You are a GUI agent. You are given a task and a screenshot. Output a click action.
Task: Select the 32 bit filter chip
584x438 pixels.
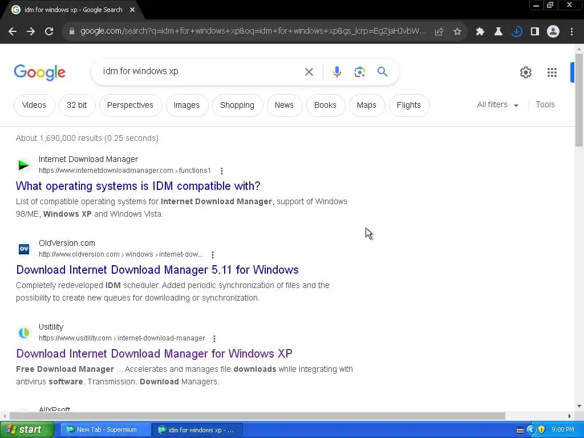77,106
